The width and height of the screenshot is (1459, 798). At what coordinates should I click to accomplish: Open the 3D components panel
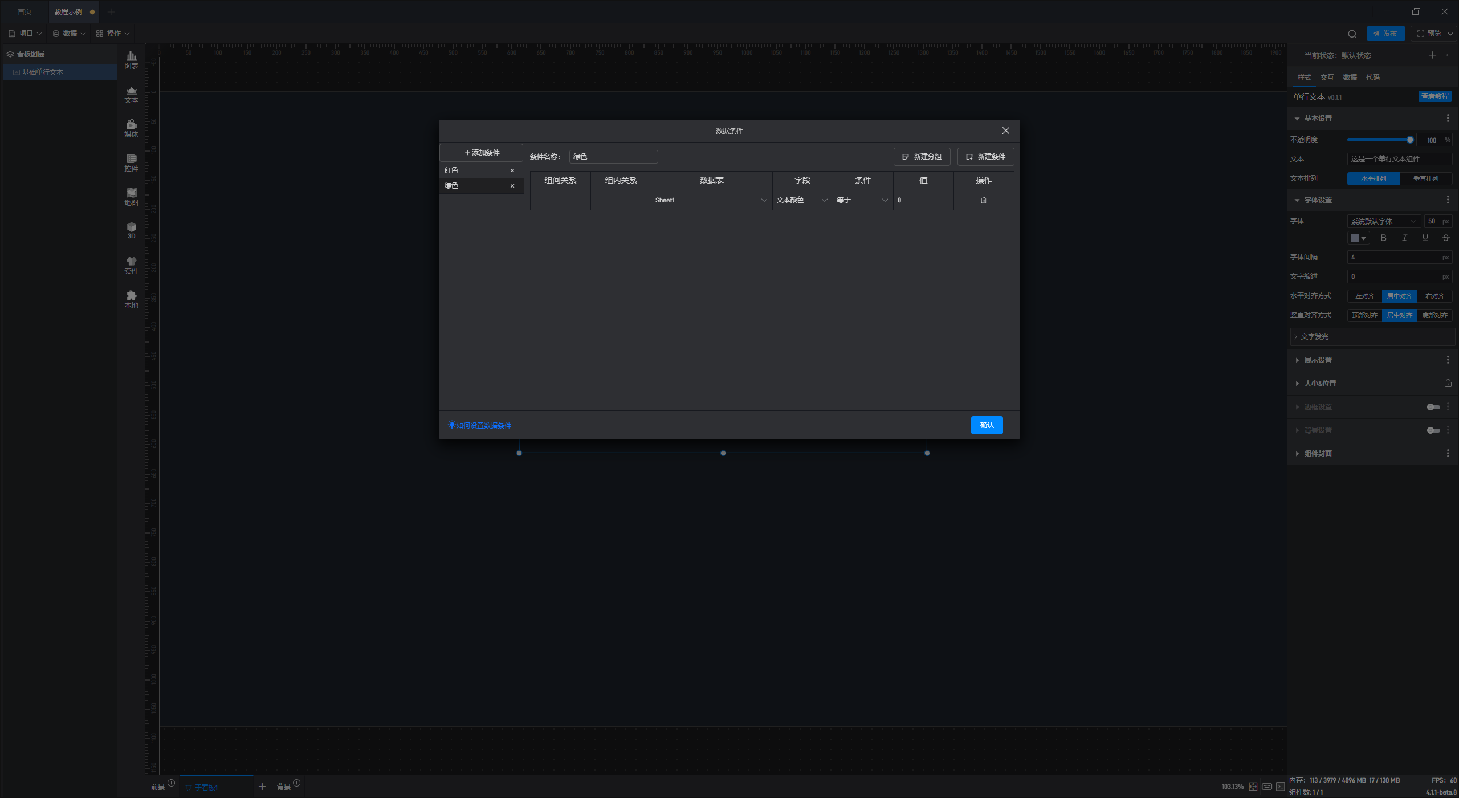coord(131,230)
